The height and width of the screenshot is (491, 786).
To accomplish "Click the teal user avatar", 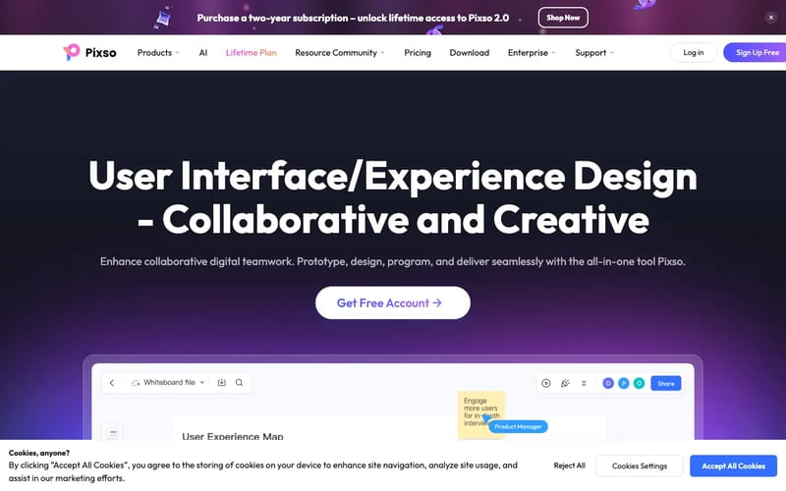I will pos(639,383).
